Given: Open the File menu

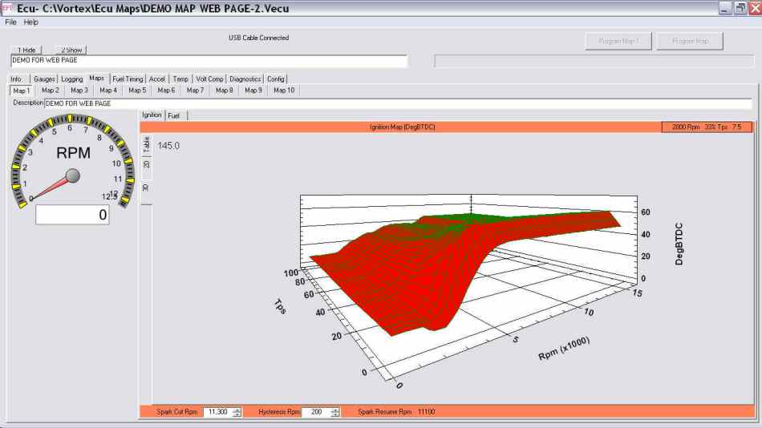Looking at the screenshot, I should click(10, 22).
